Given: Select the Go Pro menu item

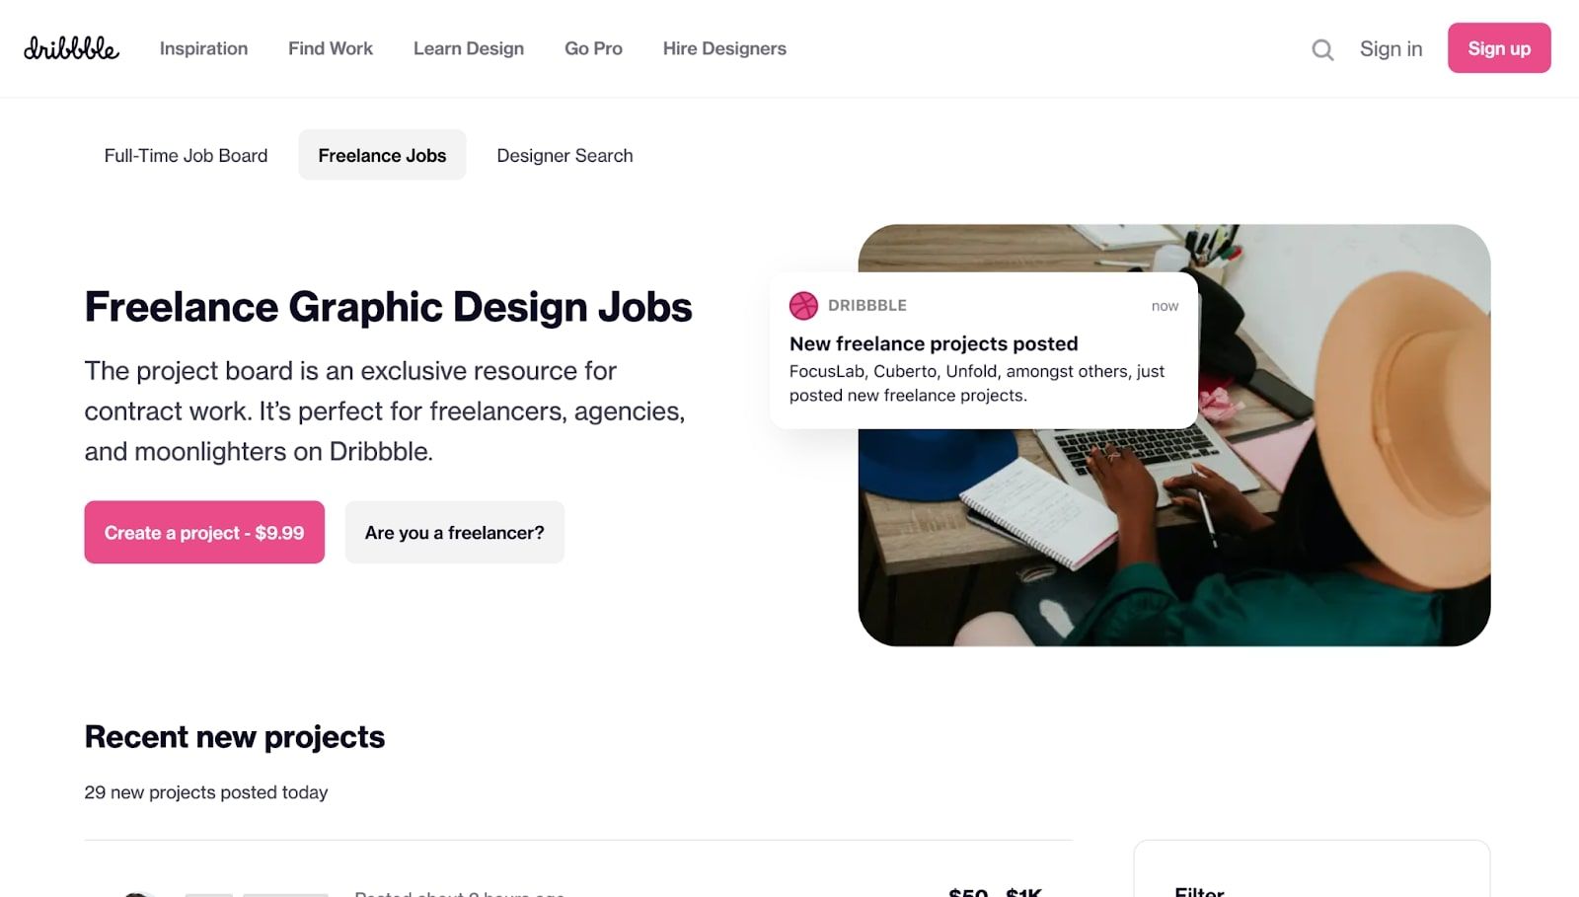Looking at the screenshot, I should (593, 48).
